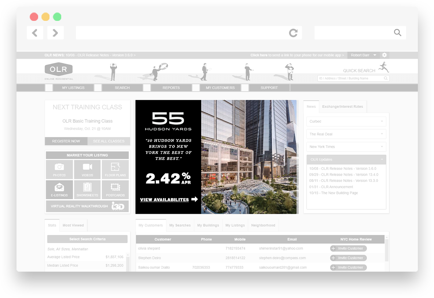Open the Floor Plans marketing tool

115,170
